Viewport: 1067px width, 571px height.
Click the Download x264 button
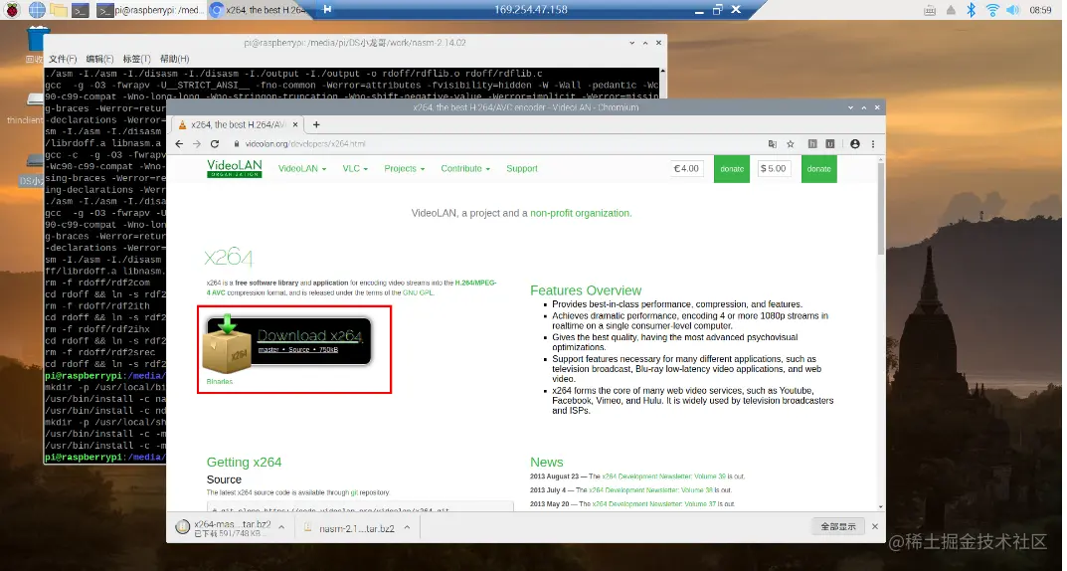click(x=288, y=343)
